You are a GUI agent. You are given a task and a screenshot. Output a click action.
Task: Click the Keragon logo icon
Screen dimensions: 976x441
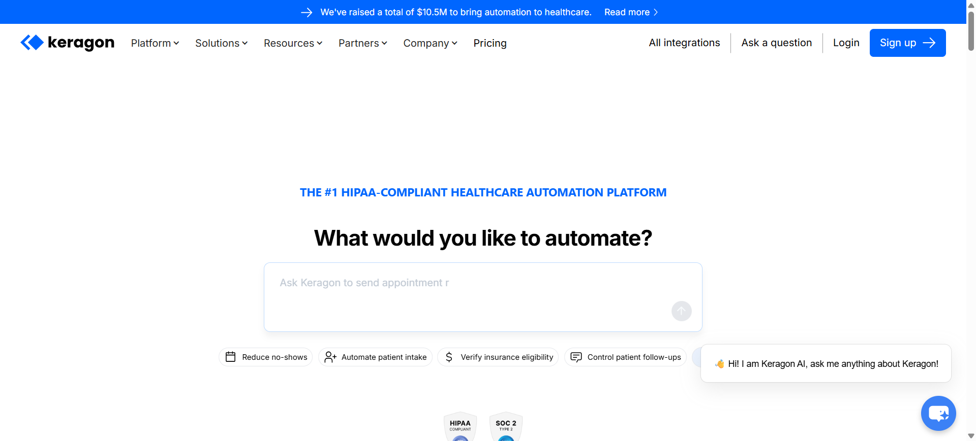pos(32,43)
